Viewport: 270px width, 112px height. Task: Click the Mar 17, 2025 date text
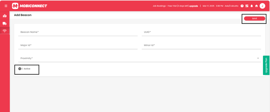(x=209, y=6)
